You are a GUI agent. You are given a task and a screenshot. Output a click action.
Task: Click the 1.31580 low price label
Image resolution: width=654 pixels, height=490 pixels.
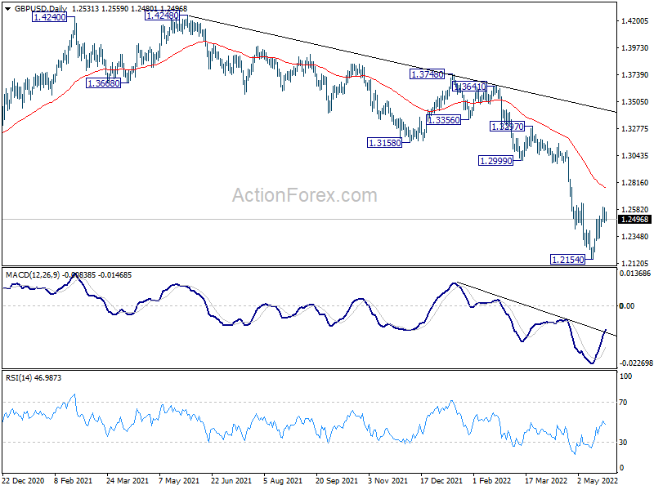click(x=384, y=142)
